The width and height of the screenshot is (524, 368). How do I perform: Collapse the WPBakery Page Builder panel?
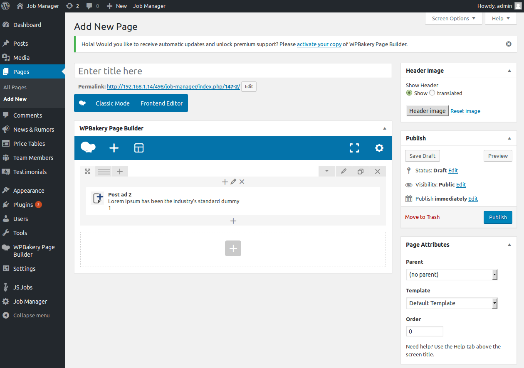point(385,128)
